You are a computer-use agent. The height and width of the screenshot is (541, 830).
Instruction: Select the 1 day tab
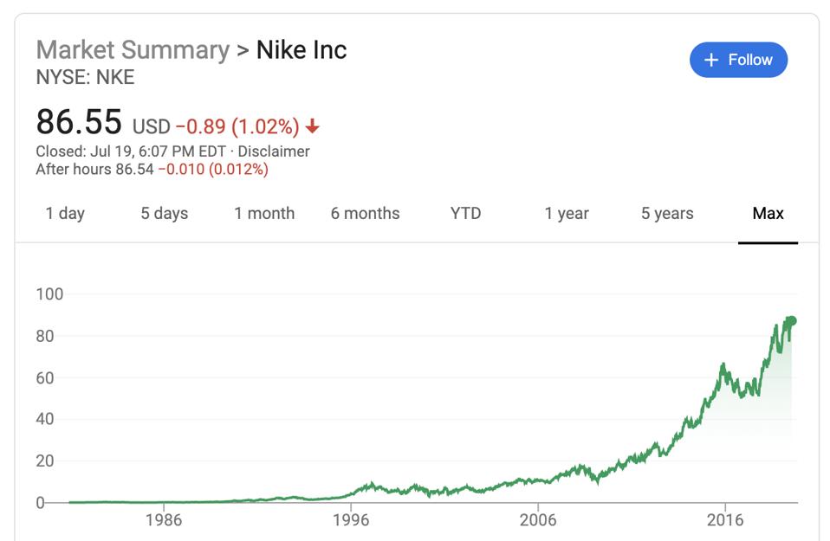point(65,213)
